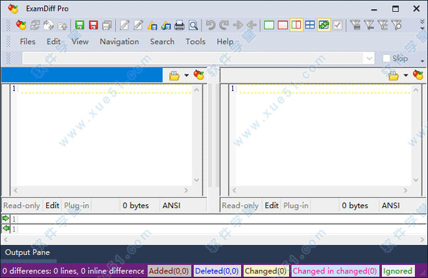Viewport: 428px width, 278px height.
Task: Click the Redo arrow icon
Action: (x=224, y=25)
